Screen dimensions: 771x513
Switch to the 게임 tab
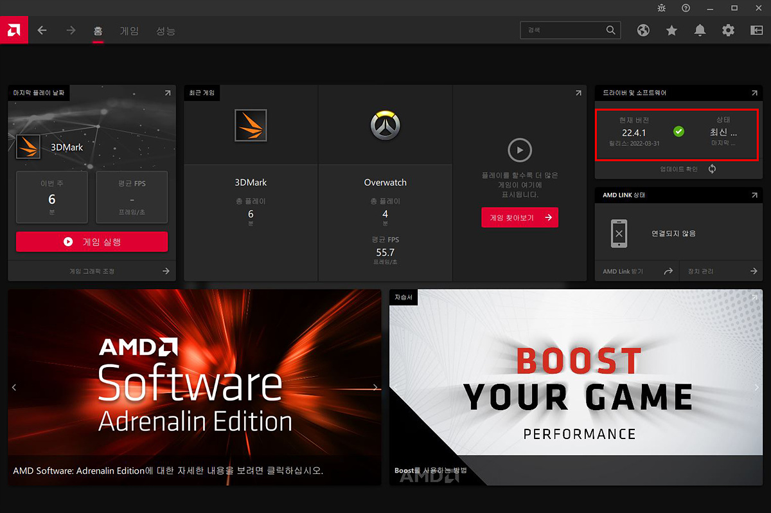pos(129,31)
